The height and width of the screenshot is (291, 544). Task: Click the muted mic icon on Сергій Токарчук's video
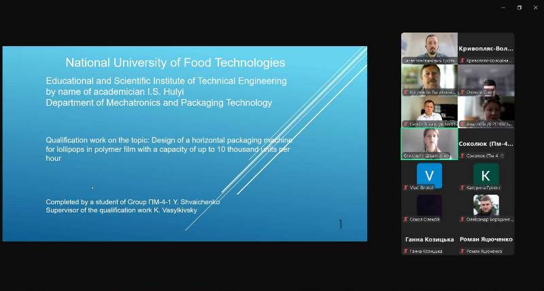(405, 124)
